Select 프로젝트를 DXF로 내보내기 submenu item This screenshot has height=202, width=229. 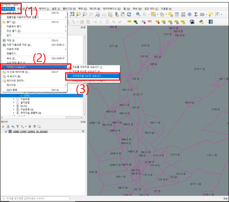[93, 76]
